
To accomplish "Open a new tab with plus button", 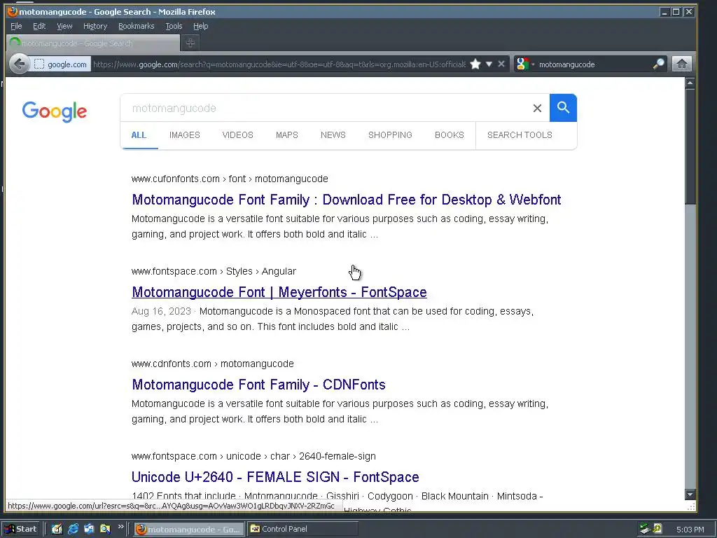I will tap(190, 43).
